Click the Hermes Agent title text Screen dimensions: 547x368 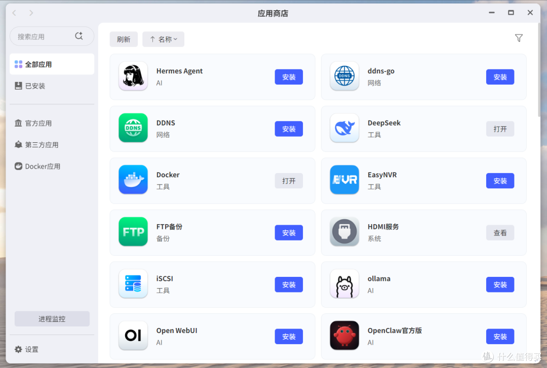click(x=179, y=71)
